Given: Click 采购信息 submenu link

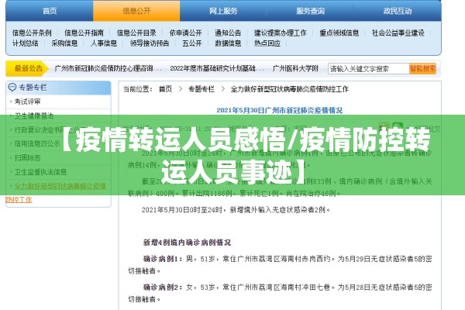Looking at the screenshot, I should pos(64,43).
